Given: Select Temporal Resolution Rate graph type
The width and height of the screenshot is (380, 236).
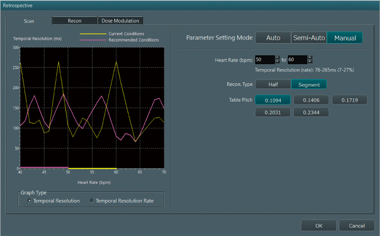Looking at the screenshot, I should pos(92,201).
